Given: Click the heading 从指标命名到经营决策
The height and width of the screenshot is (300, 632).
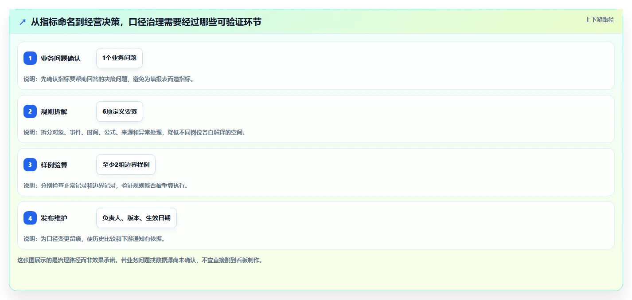Looking at the screenshot, I should click(146, 22).
